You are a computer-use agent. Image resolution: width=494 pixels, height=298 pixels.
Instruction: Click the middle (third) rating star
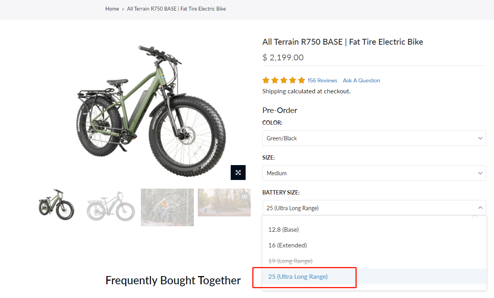(284, 80)
